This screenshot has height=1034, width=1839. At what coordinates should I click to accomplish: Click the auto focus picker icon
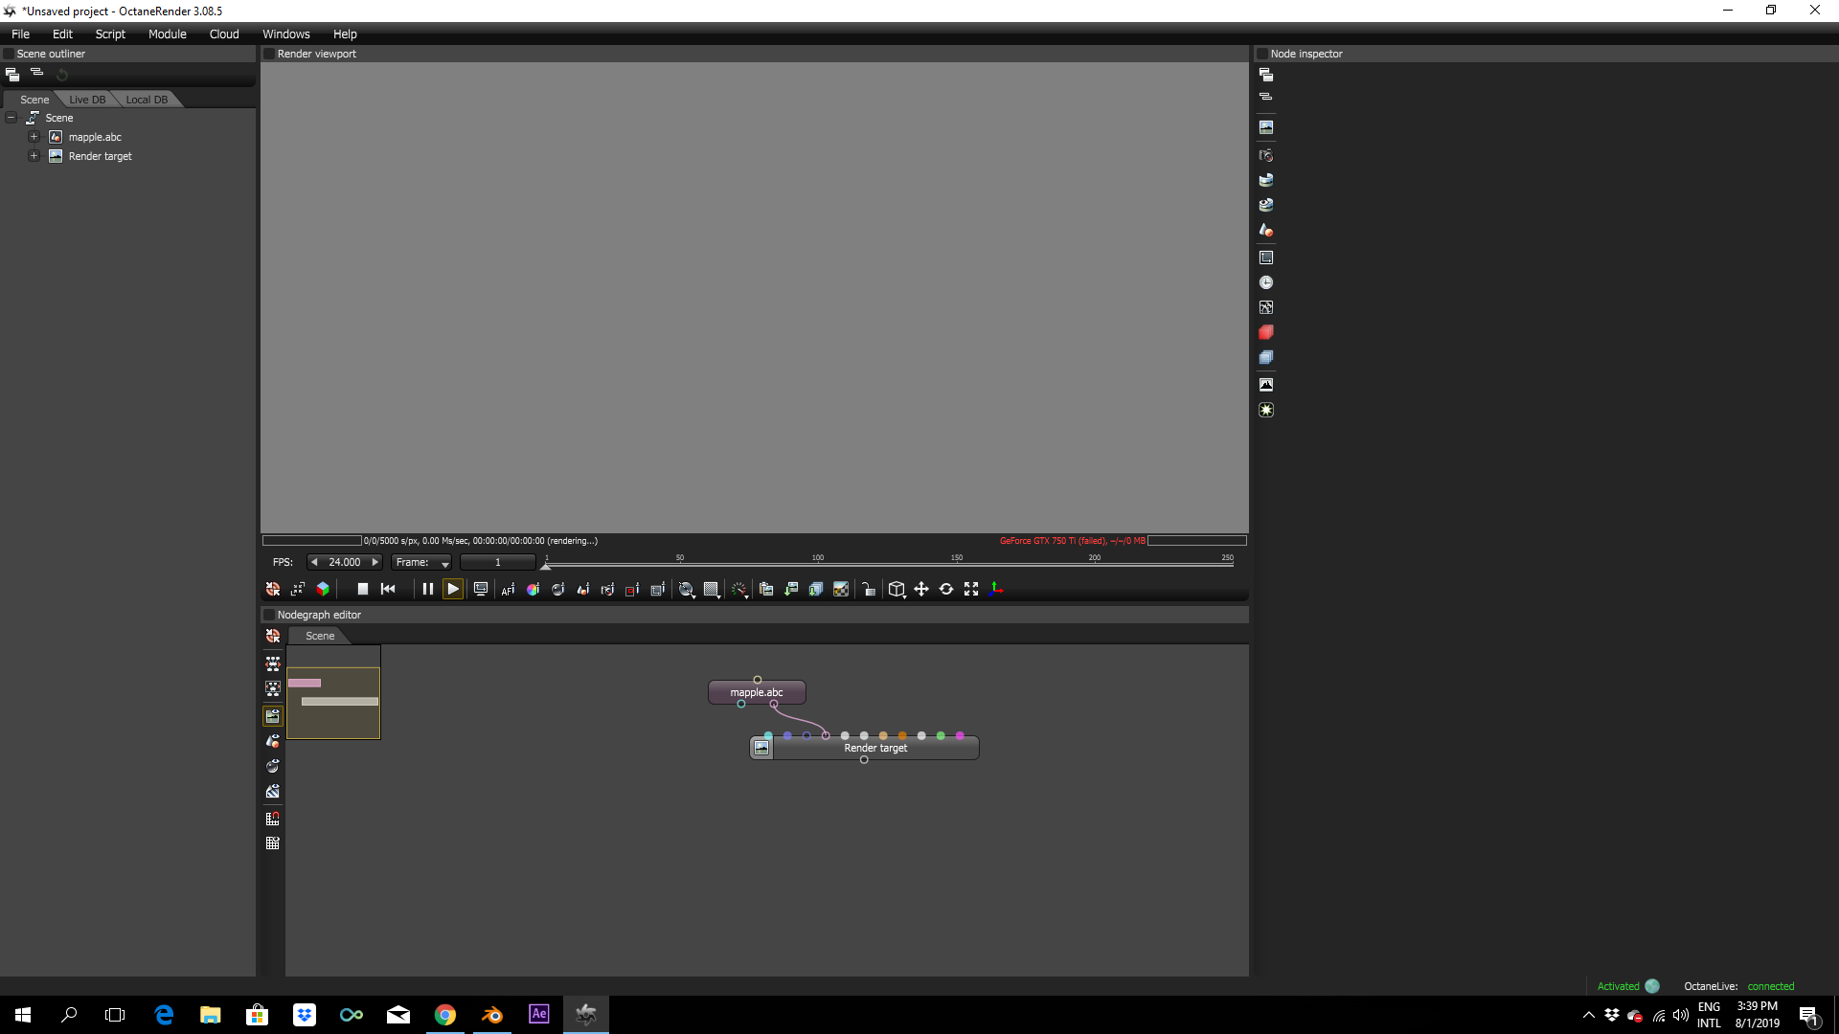tap(508, 589)
